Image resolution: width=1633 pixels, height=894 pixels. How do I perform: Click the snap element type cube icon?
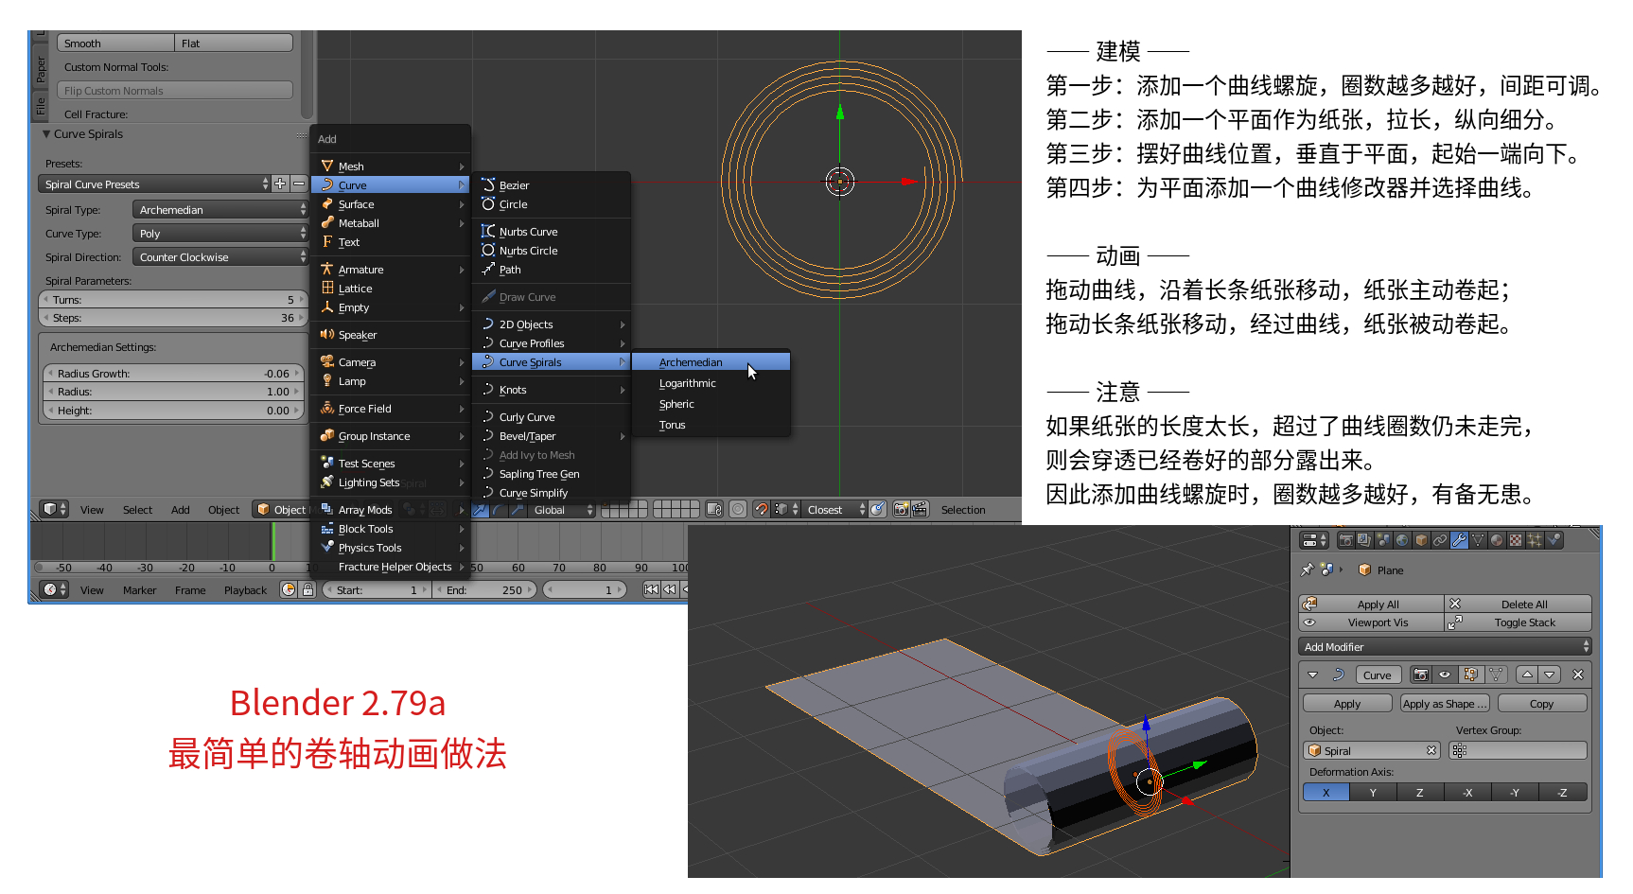[x=784, y=509]
